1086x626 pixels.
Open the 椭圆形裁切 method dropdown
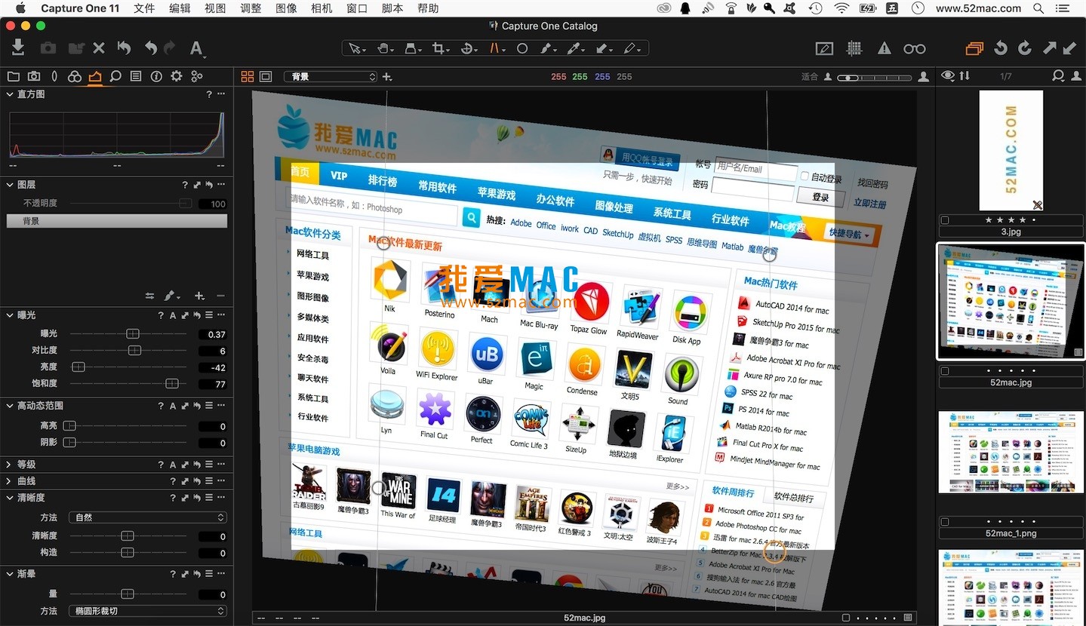(147, 611)
